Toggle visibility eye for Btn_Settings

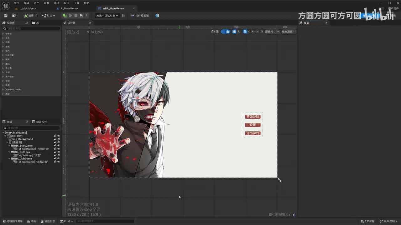[x=59, y=152]
